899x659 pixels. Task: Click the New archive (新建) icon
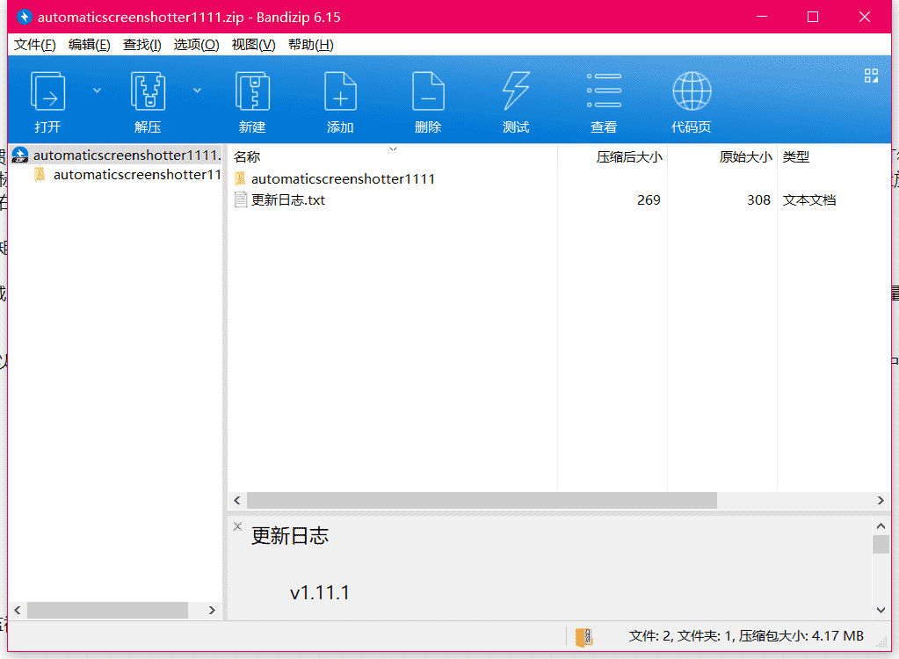(x=252, y=91)
